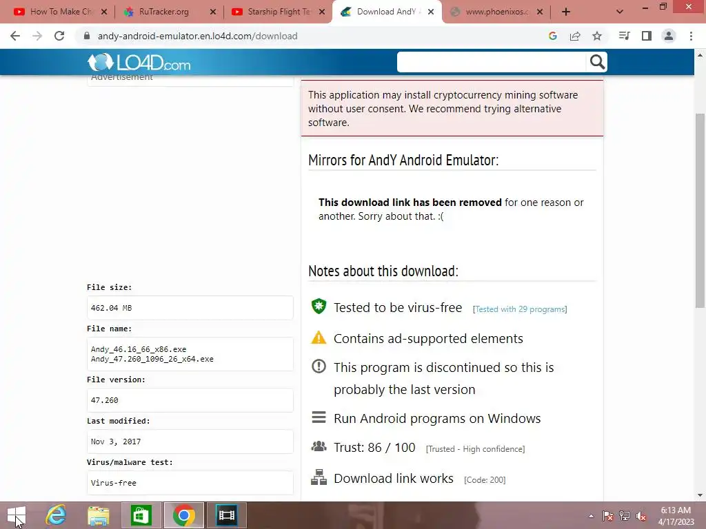Click the people icon next to Trust
The width and height of the screenshot is (706, 529).
click(x=319, y=446)
